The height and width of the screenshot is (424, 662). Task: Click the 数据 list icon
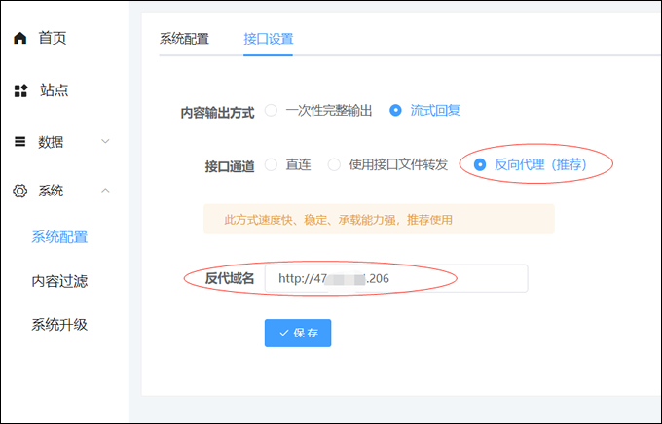[19, 142]
